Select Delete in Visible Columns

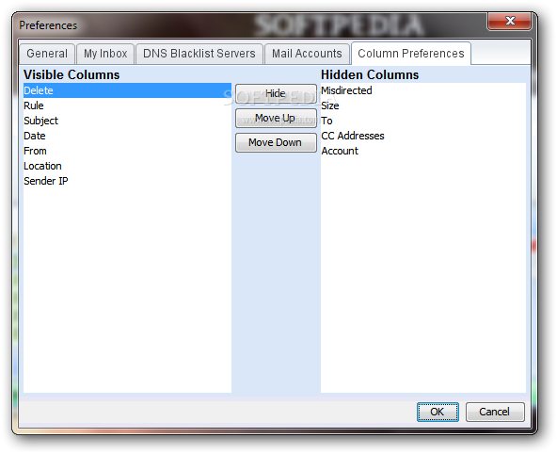(x=127, y=90)
